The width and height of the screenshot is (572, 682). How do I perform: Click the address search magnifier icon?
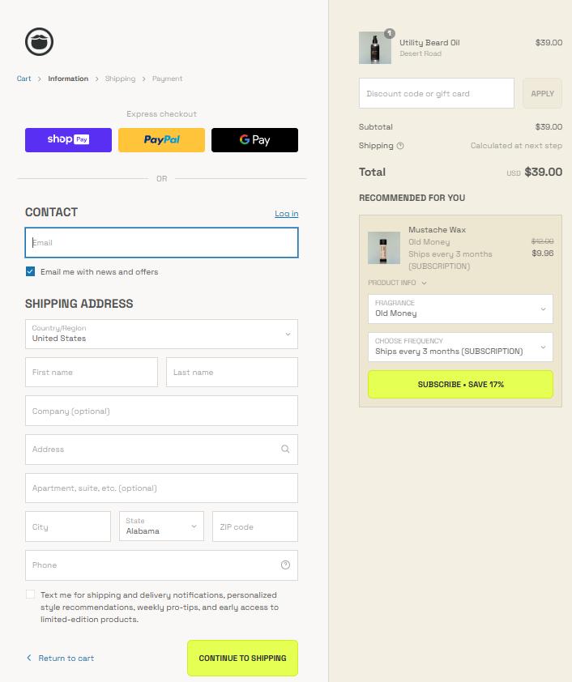(285, 449)
